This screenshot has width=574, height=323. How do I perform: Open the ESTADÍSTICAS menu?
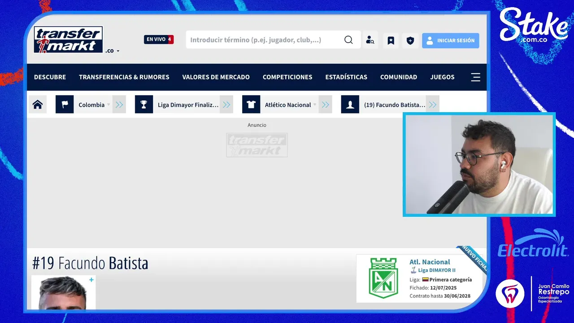click(x=346, y=77)
